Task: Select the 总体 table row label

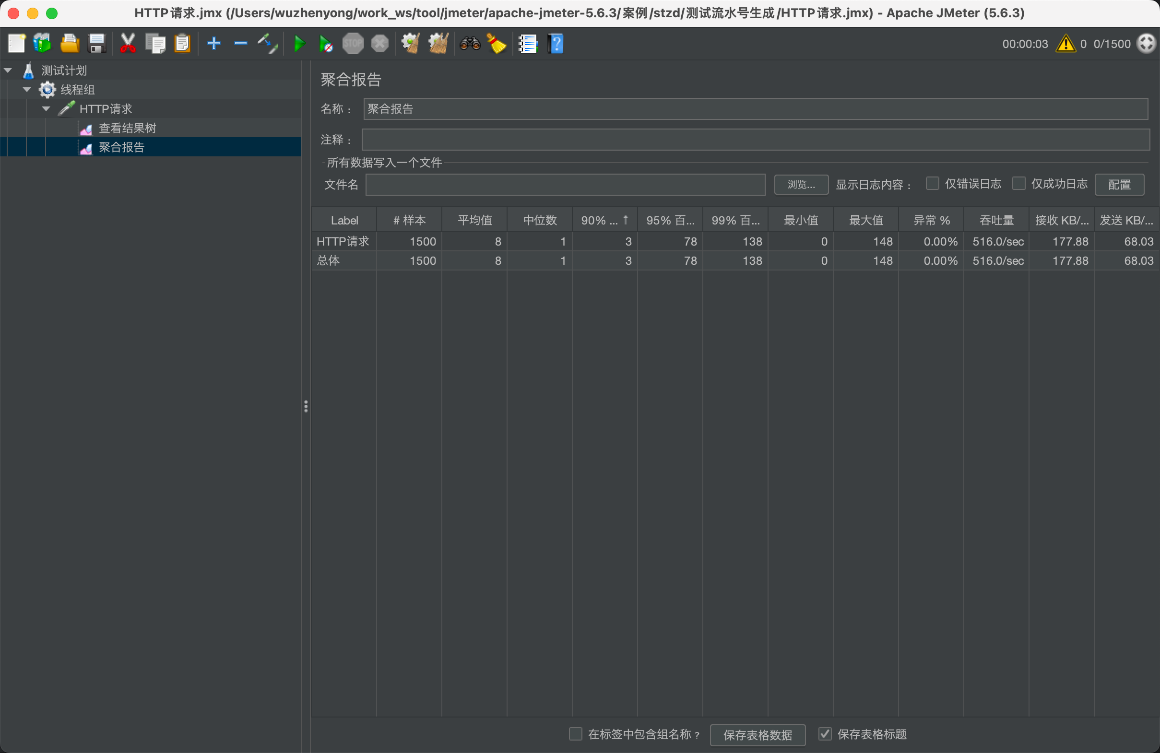Action: [x=328, y=261]
